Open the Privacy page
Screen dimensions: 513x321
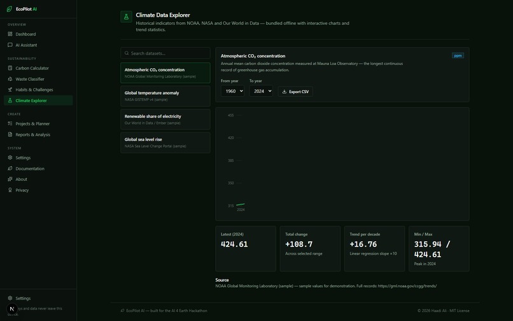[38, 190]
